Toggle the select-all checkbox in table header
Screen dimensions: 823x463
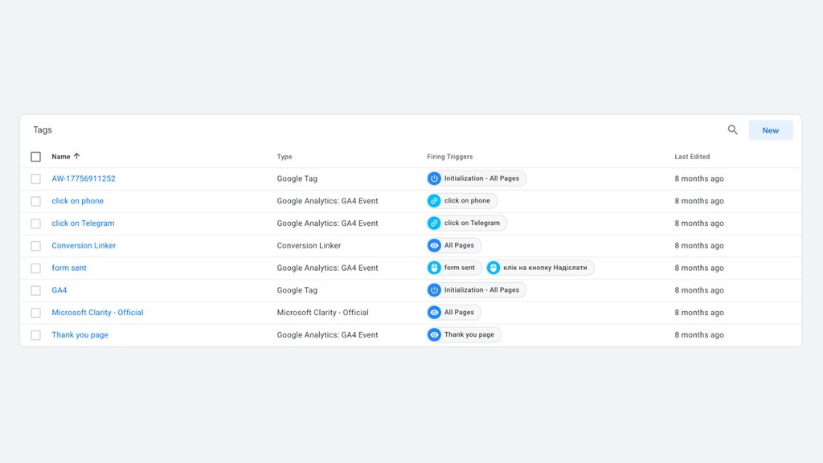click(35, 157)
